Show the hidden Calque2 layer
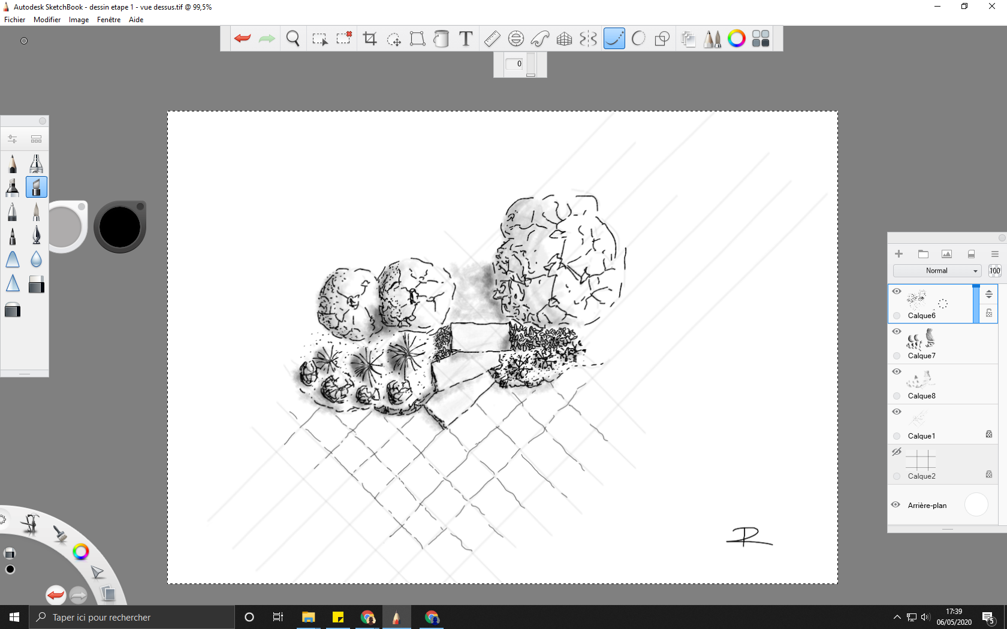1007x629 pixels. click(897, 452)
